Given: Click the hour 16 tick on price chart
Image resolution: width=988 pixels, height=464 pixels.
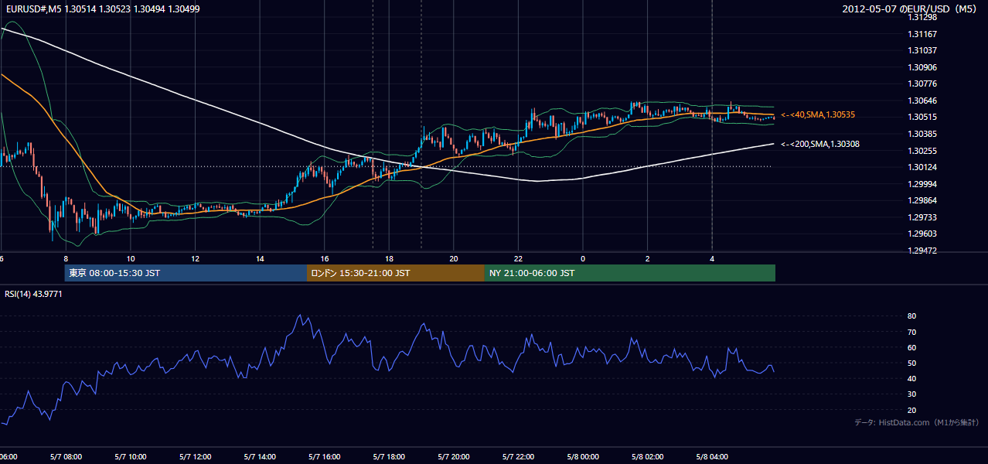Looking at the screenshot, I should coord(325,258).
